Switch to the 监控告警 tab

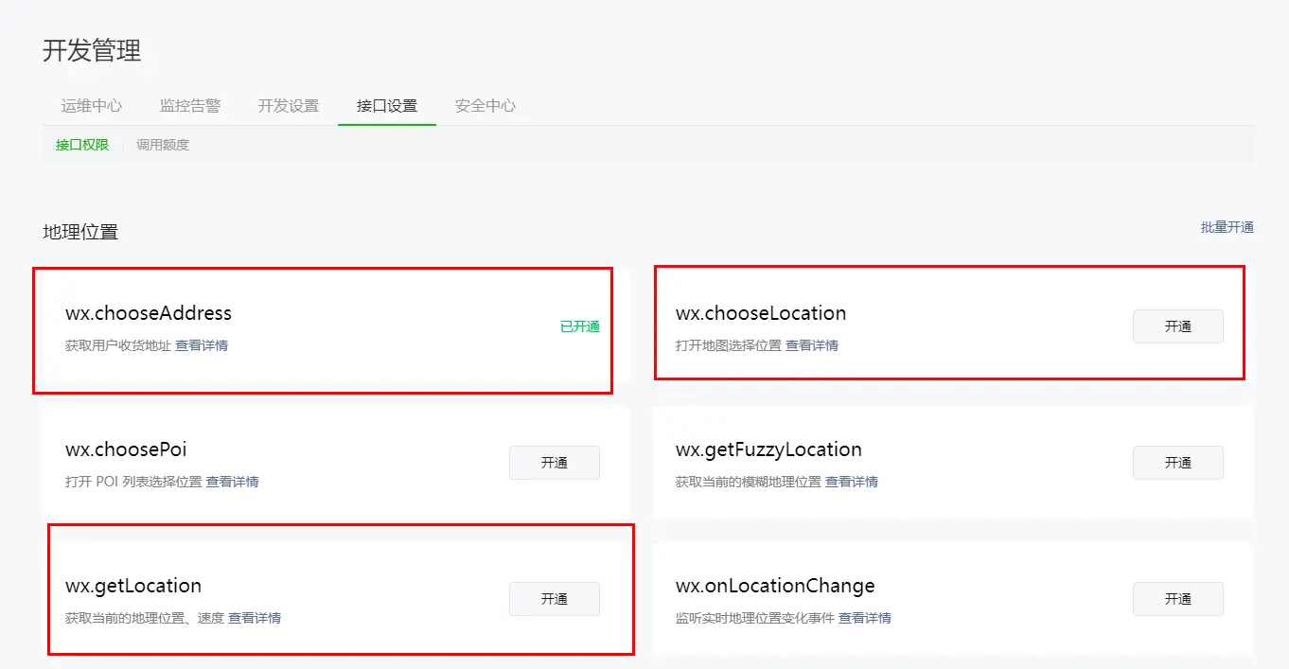(x=190, y=106)
